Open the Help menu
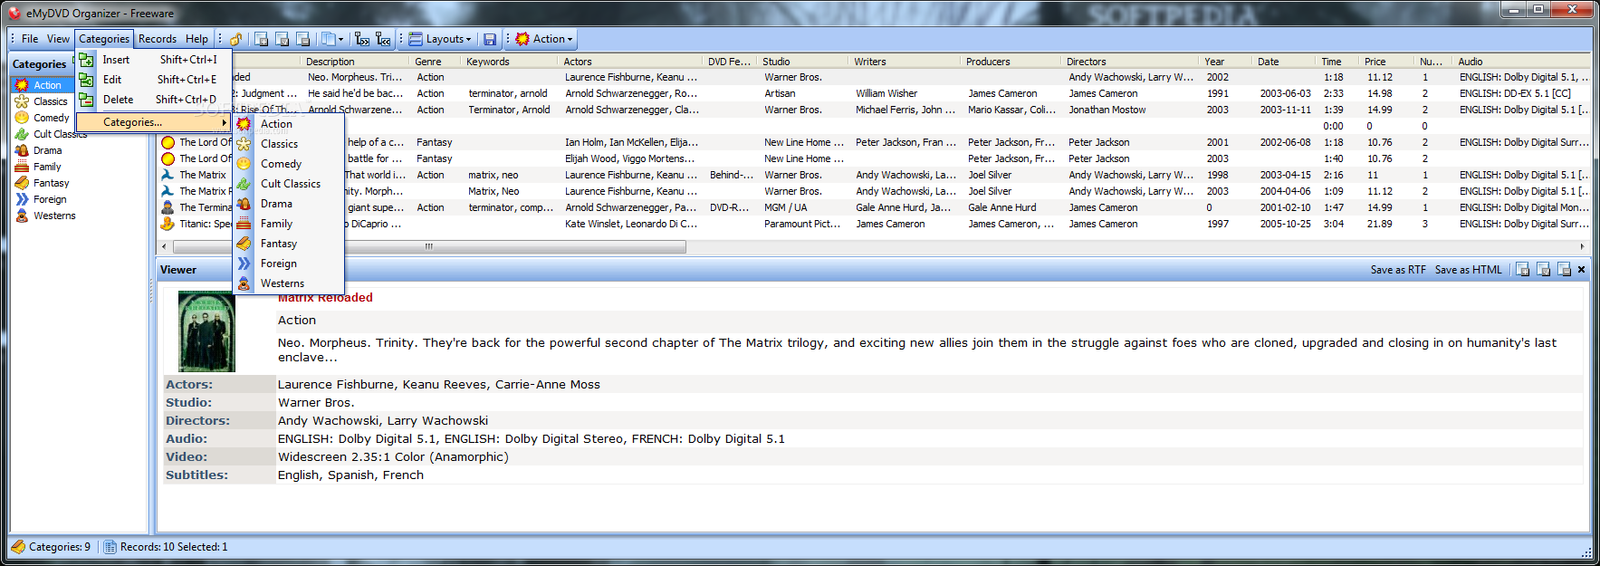The image size is (1600, 566). click(x=196, y=39)
